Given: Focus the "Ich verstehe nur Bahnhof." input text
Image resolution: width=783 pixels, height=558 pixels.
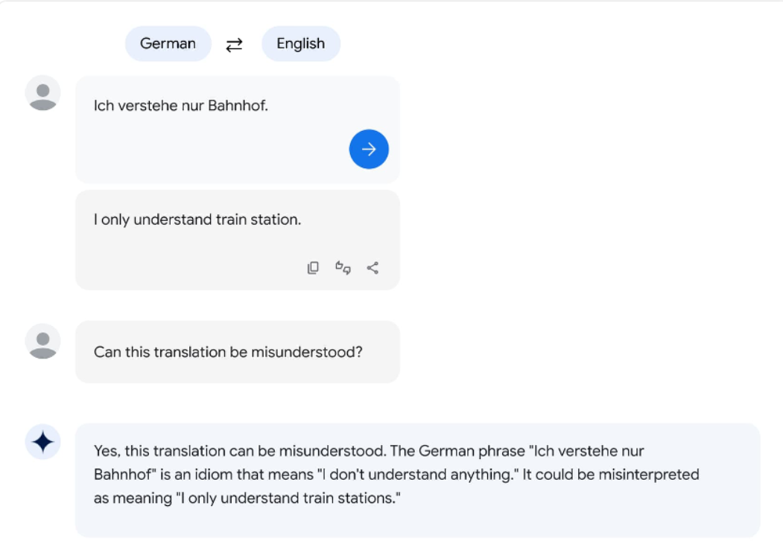Looking at the screenshot, I should (181, 106).
